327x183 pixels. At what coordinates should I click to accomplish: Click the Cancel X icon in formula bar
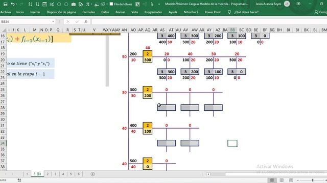pyautogui.click(x=68, y=21)
